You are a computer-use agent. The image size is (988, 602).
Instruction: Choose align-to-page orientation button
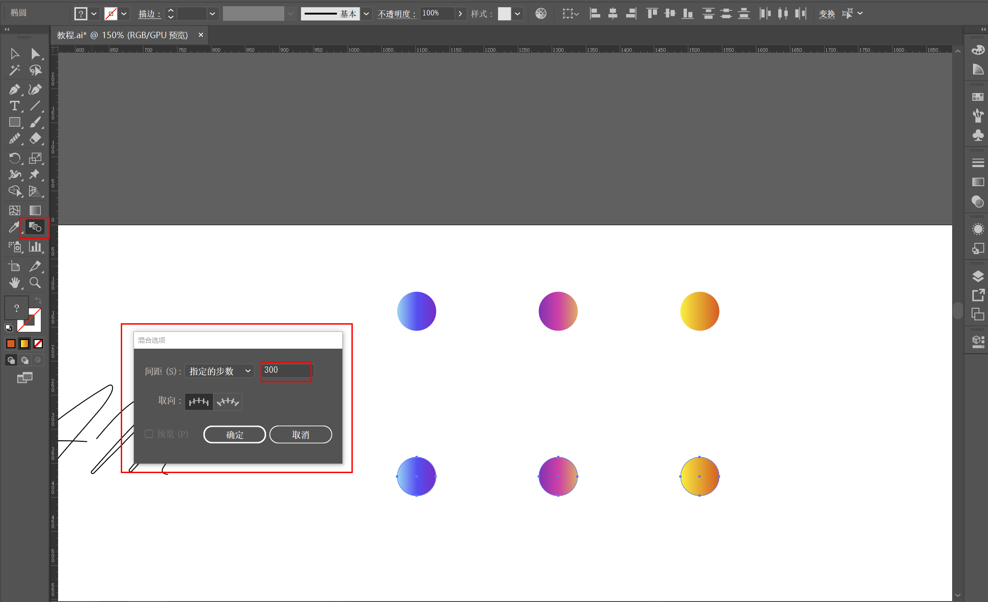point(199,402)
